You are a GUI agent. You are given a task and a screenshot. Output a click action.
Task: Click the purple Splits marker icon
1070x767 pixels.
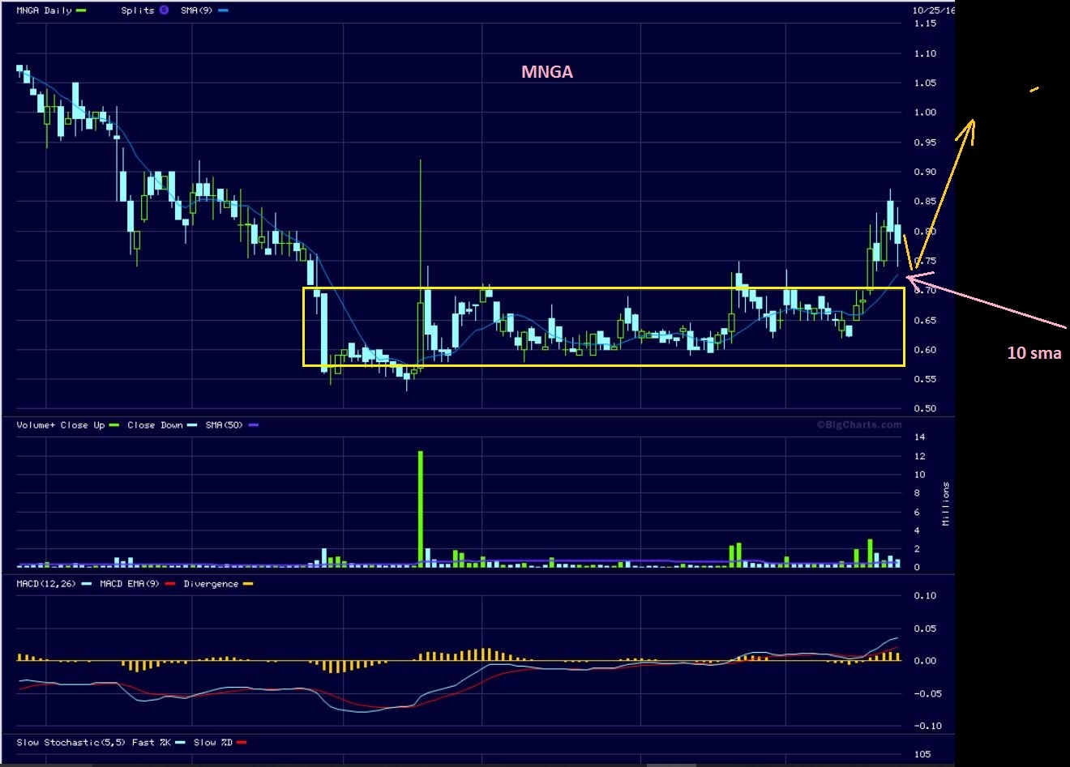(x=164, y=11)
